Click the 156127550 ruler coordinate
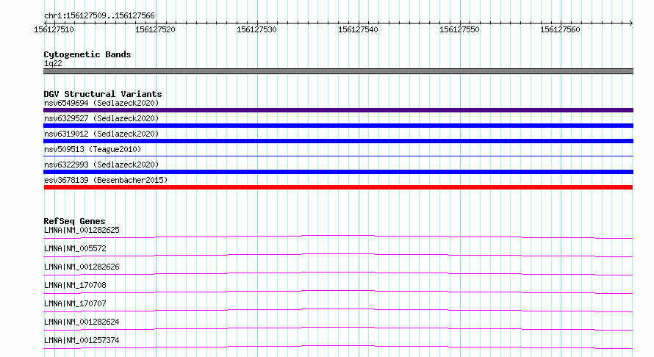This screenshot has height=357, width=654. point(459,29)
